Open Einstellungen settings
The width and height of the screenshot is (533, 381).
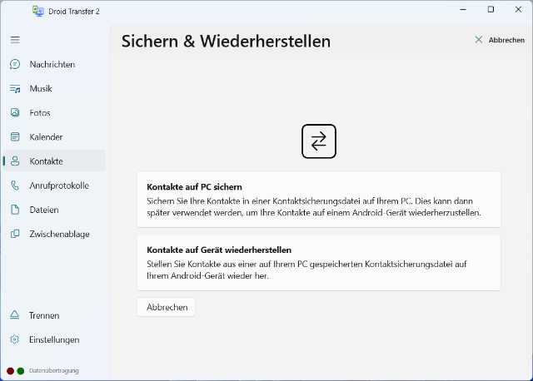click(54, 339)
